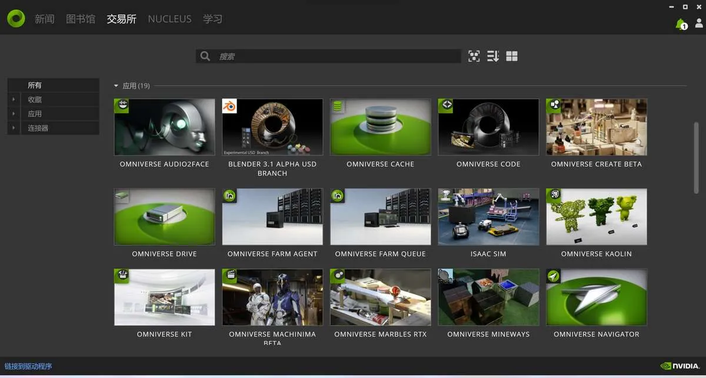
Task: Open Omniverse Farm Agent thumbnail
Action: click(272, 217)
